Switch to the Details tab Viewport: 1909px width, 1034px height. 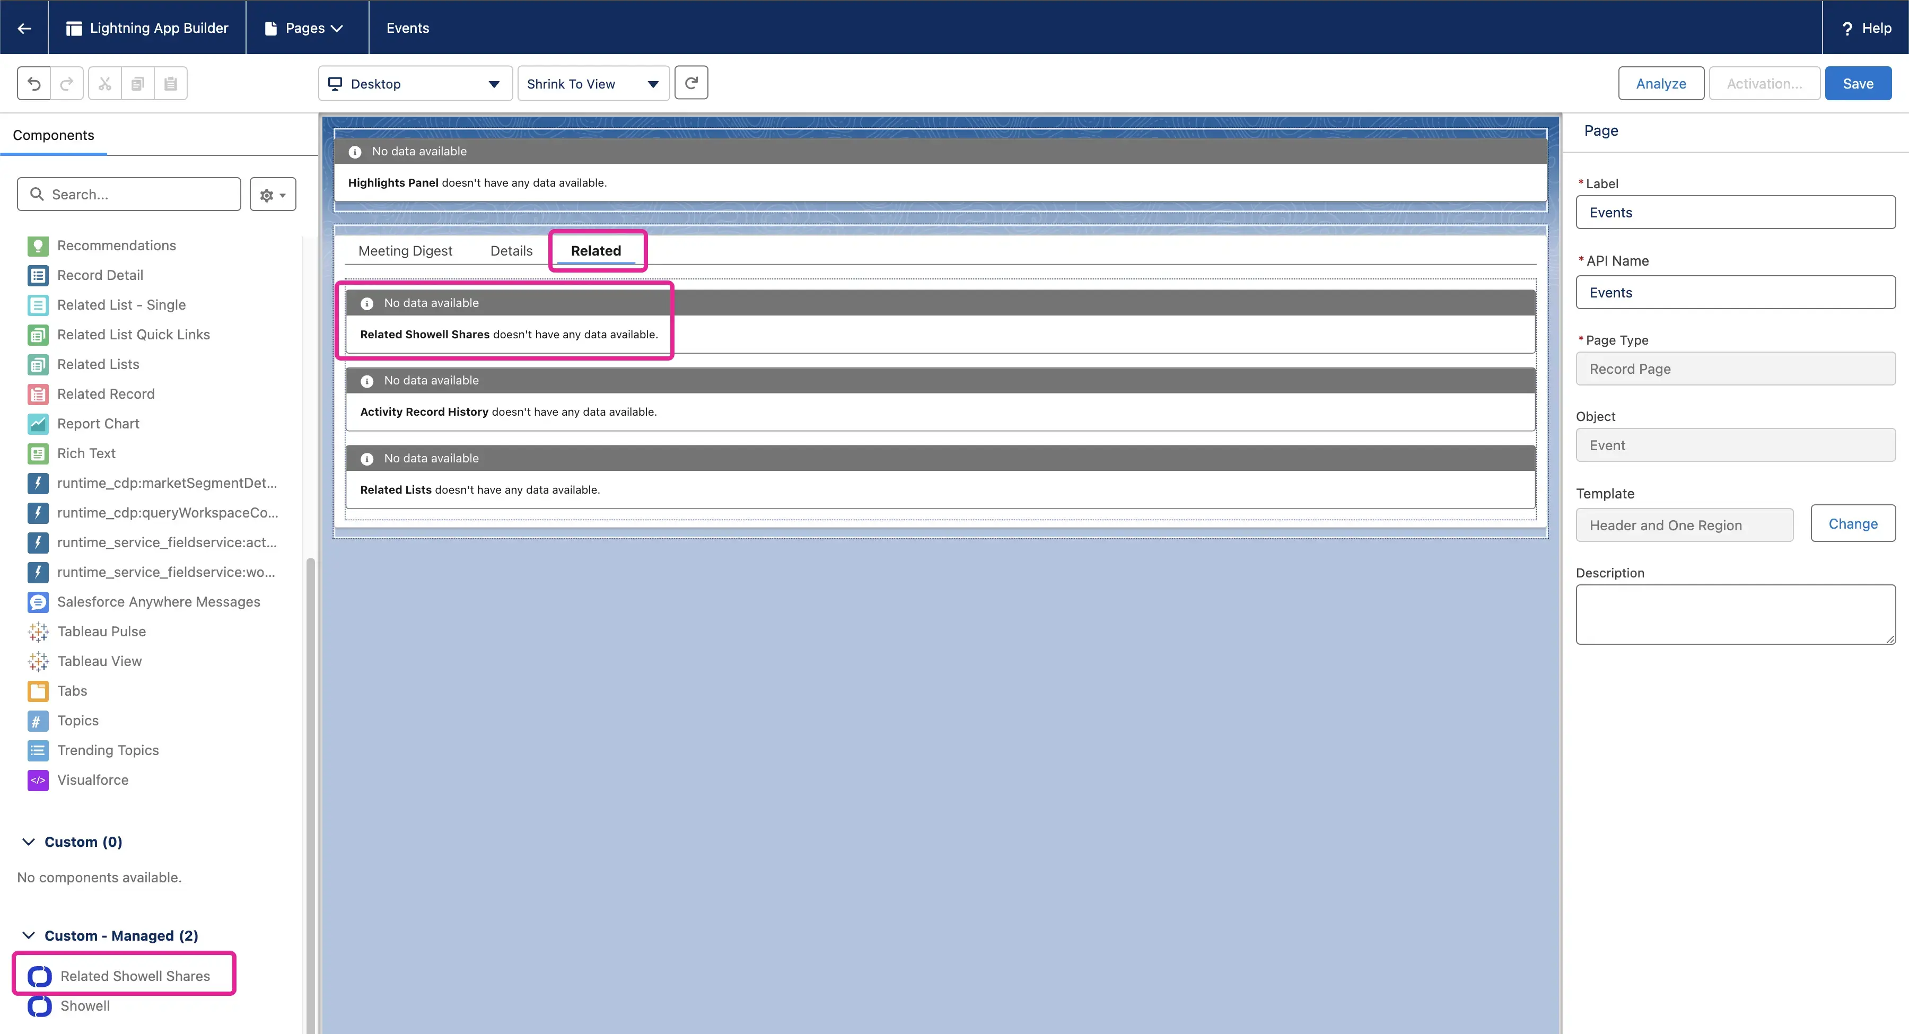tap(511, 250)
